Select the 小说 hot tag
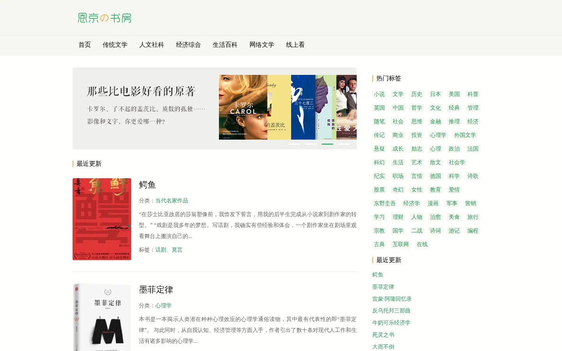The height and width of the screenshot is (351, 562). [379, 94]
